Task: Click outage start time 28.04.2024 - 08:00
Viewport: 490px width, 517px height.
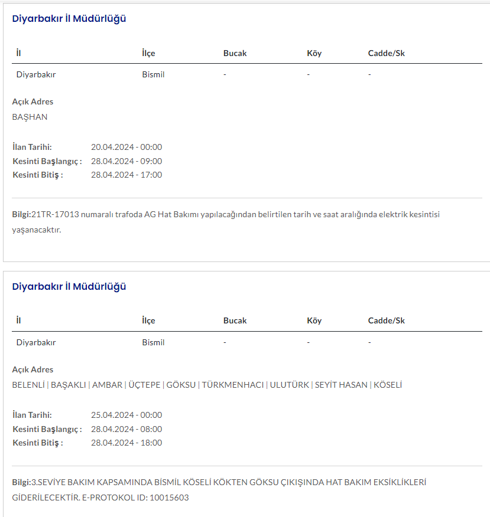Action: click(126, 429)
